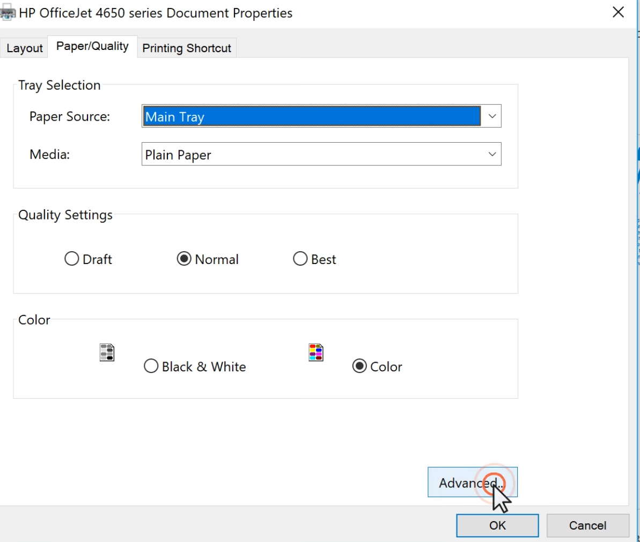Switch to the Printing Shortcut tab
The height and width of the screenshot is (542, 640).
(187, 48)
